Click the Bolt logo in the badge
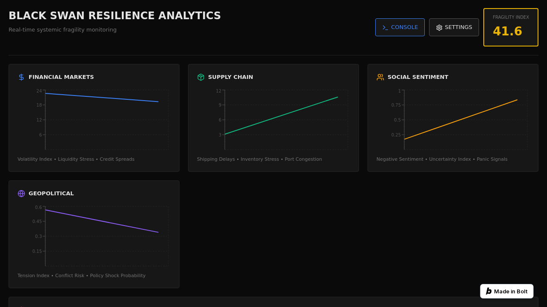Screen dimensions: 547x307 [x=488, y=291]
